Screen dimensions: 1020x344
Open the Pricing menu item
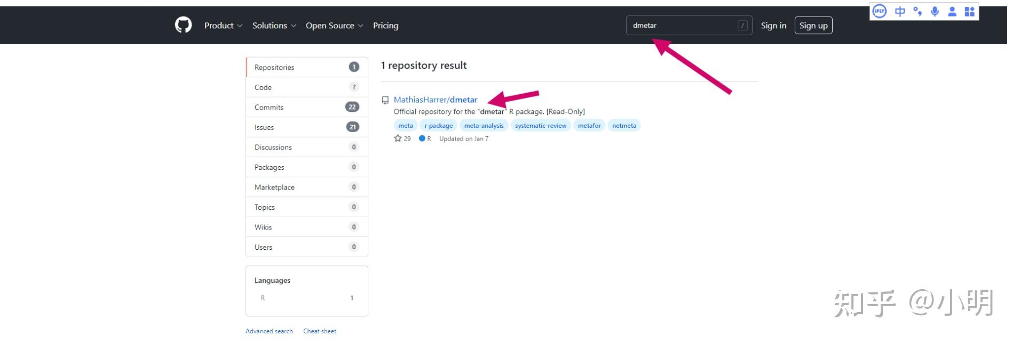[x=385, y=26]
